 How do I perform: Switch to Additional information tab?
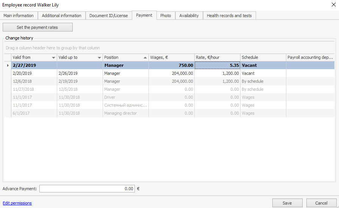[x=61, y=16]
